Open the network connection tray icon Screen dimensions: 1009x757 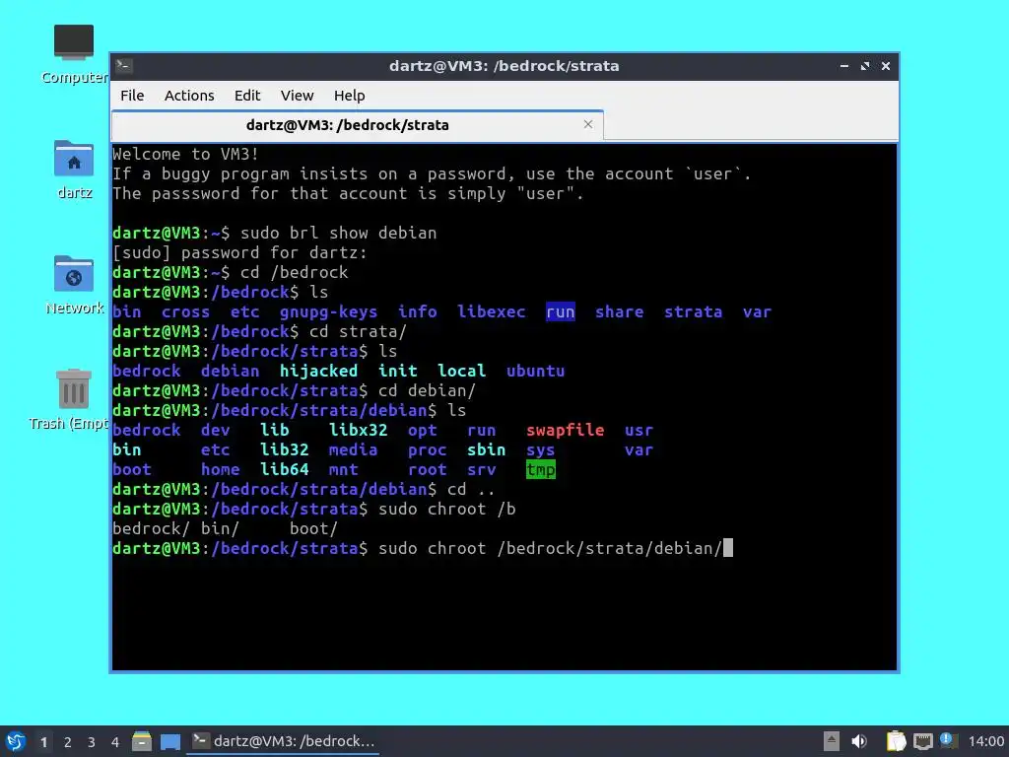[x=922, y=741]
